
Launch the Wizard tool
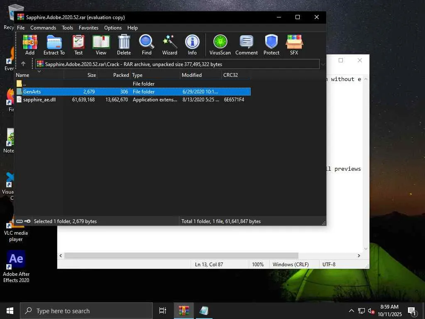click(170, 45)
